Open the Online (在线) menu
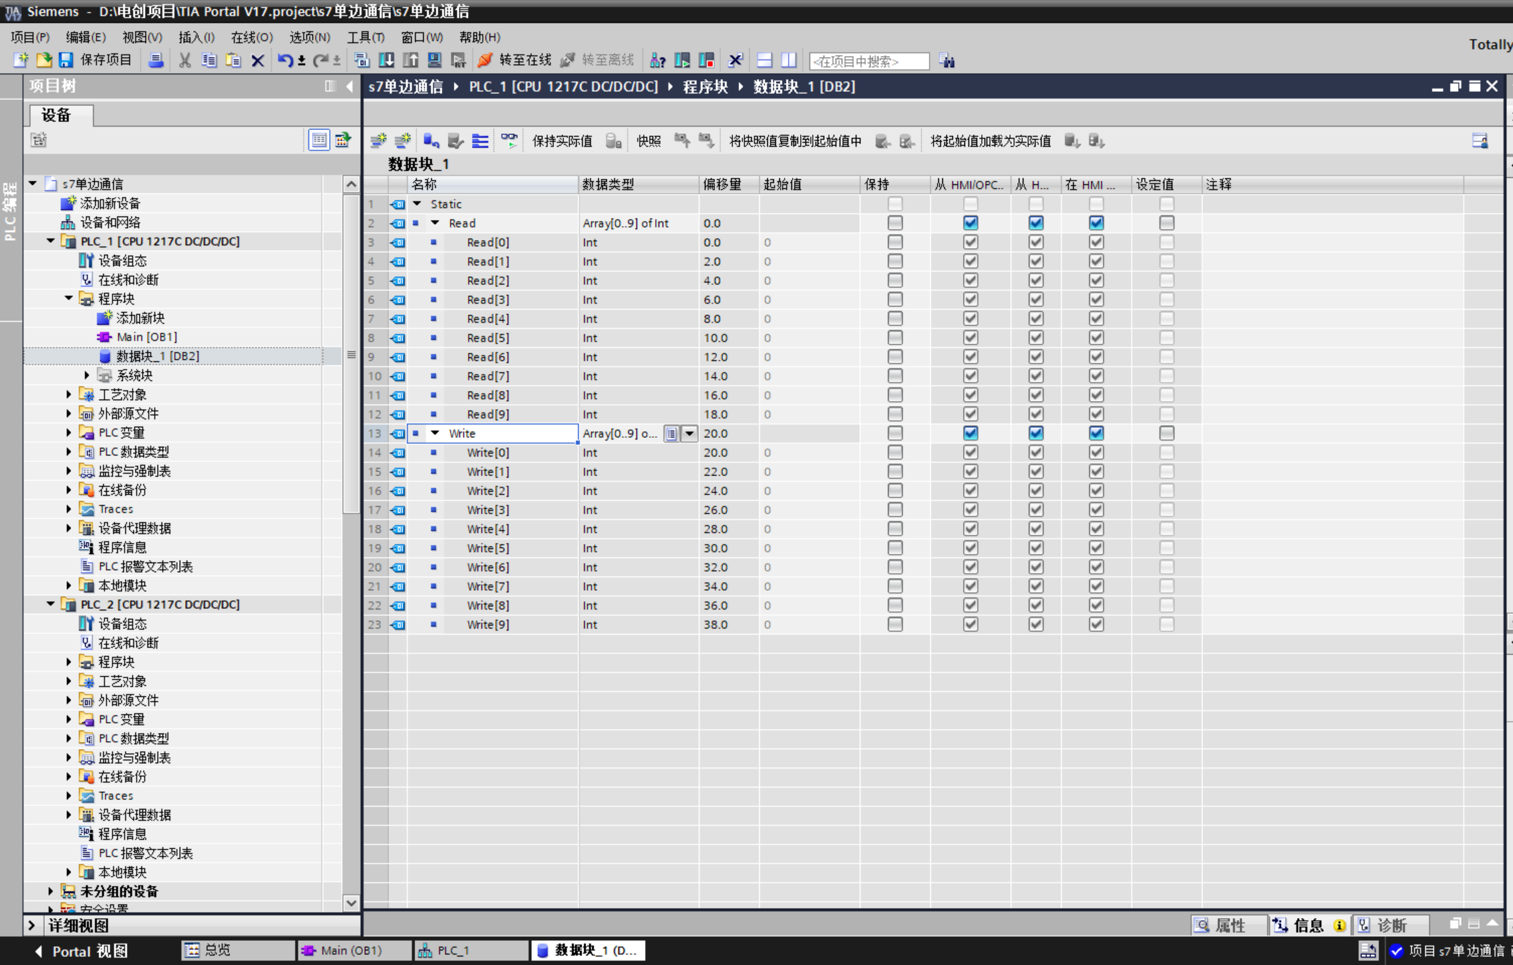 [251, 38]
